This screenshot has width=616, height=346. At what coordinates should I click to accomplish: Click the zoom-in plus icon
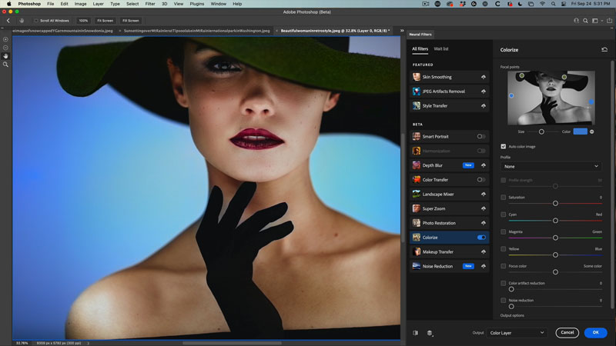(5, 39)
